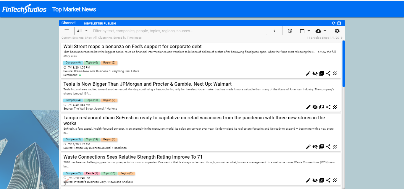Click the Current Settings summary line

101,38
